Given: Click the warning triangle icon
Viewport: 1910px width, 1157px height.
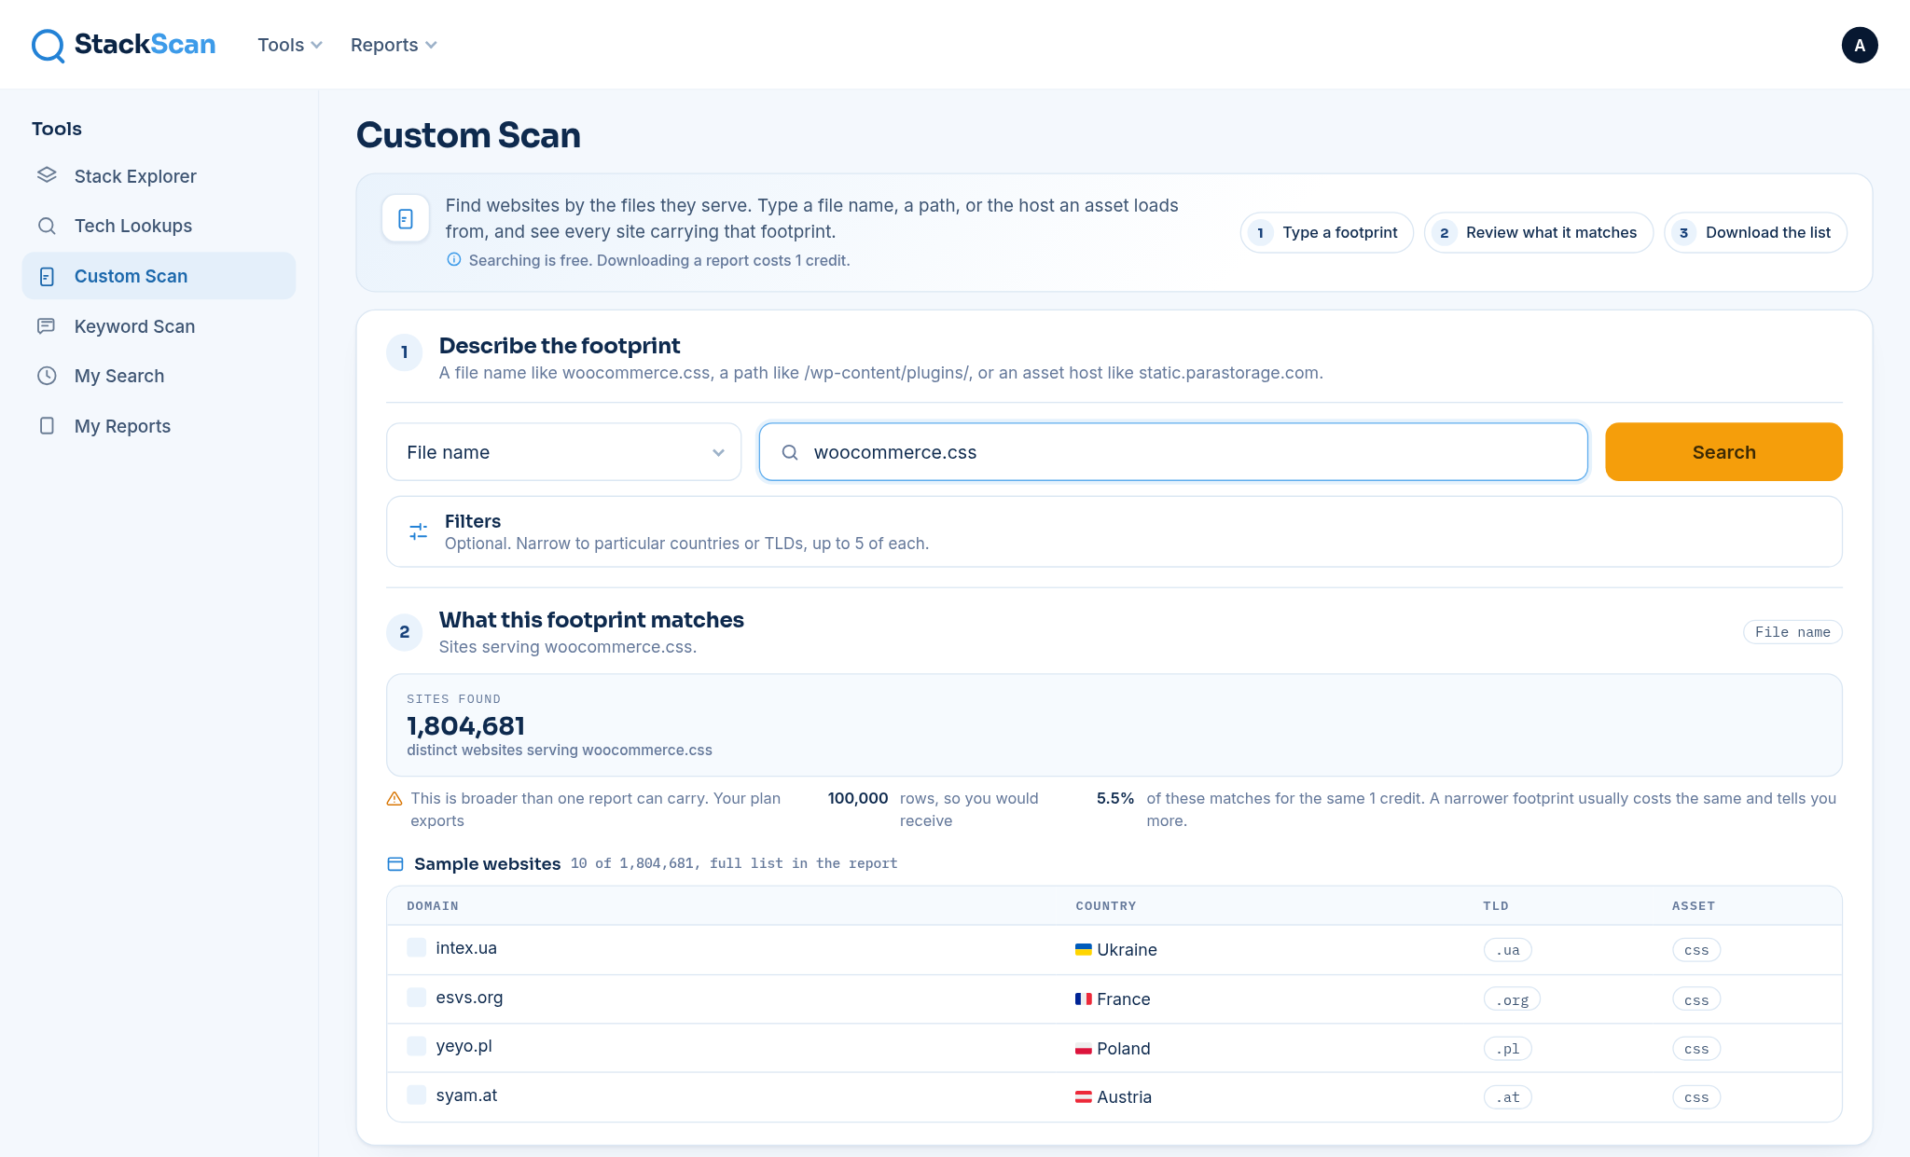Looking at the screenshot, I should (394, 799).
